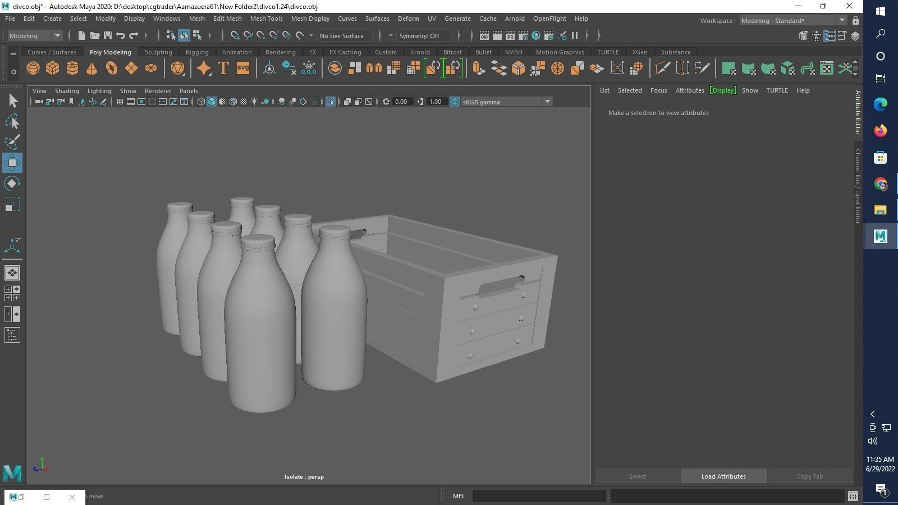
Task: Select the Move tool in Tool Box
Action: coord(12,163)
